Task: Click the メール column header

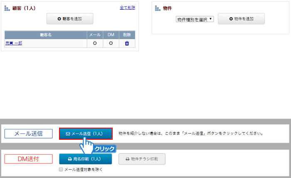Action: (95, 35)
